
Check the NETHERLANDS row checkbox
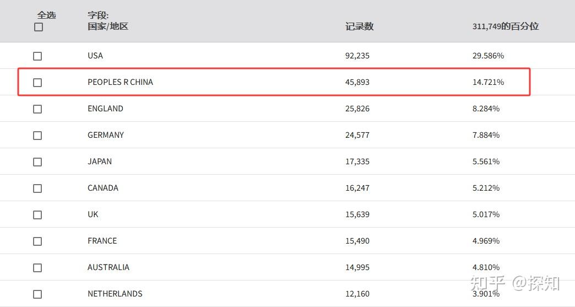click(x=37, y=294)
